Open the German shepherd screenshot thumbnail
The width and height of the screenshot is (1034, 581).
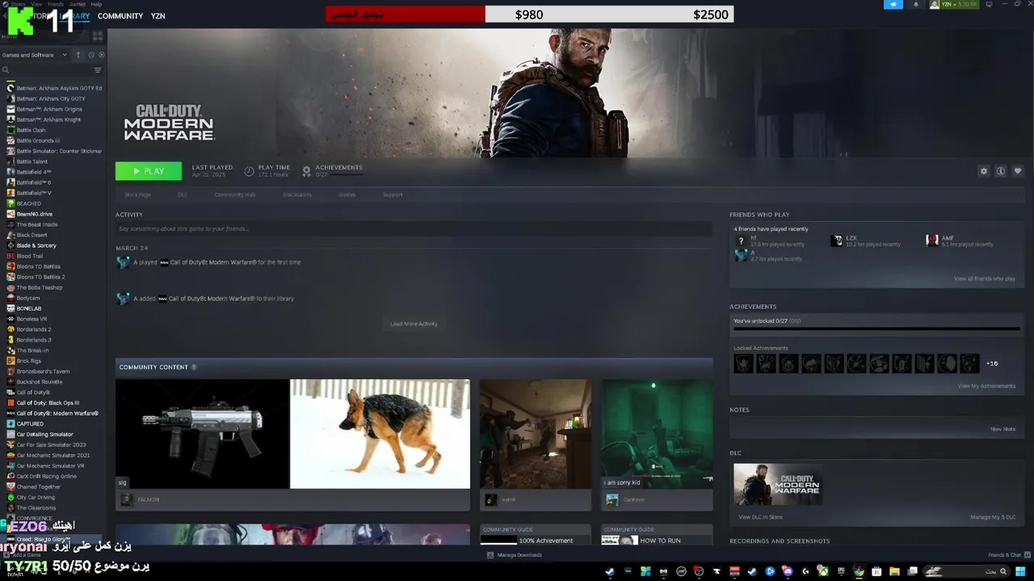(x=380, y=434)
